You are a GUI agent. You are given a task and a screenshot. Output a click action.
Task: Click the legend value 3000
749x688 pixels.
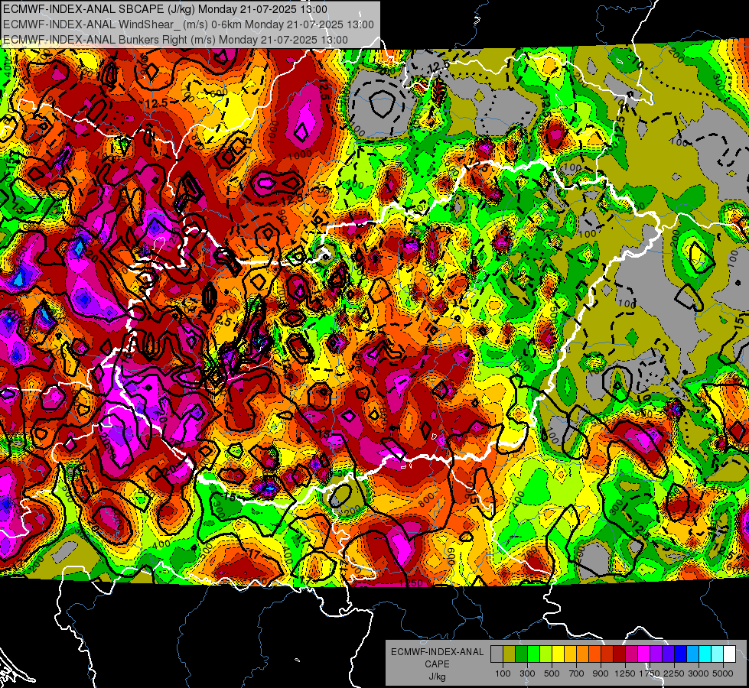699,673
